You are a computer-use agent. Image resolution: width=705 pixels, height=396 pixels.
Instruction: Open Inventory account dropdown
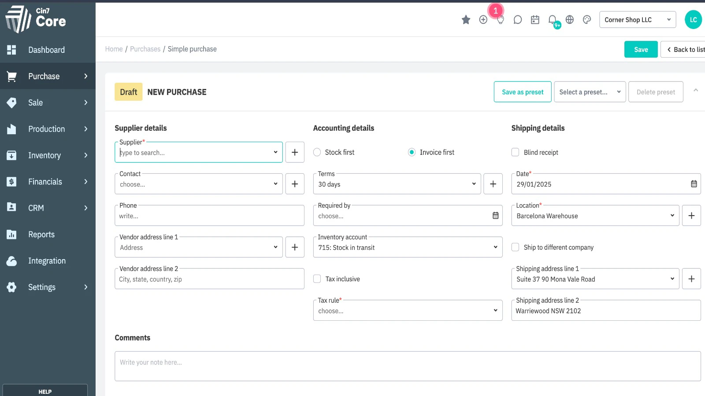[408, 247]
